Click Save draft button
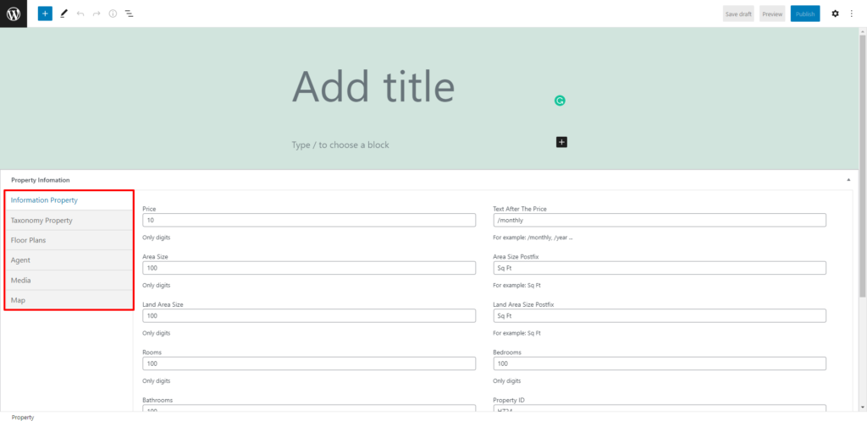Image resolution: width=867 pixels, height=437 pixels. (x=738, y=14)
